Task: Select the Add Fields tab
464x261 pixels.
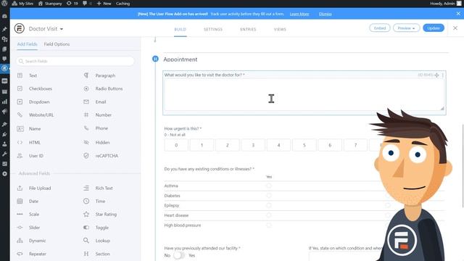Action: (x=28, y=44)
